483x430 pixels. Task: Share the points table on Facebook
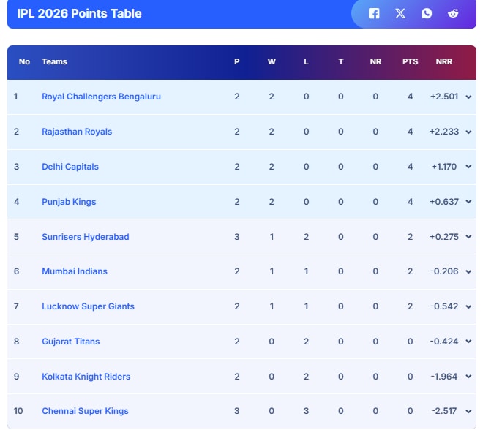coord(374,14)
